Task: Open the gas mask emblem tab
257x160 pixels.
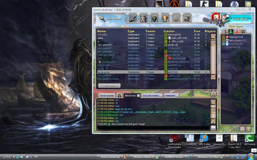Action: point(154,18)
